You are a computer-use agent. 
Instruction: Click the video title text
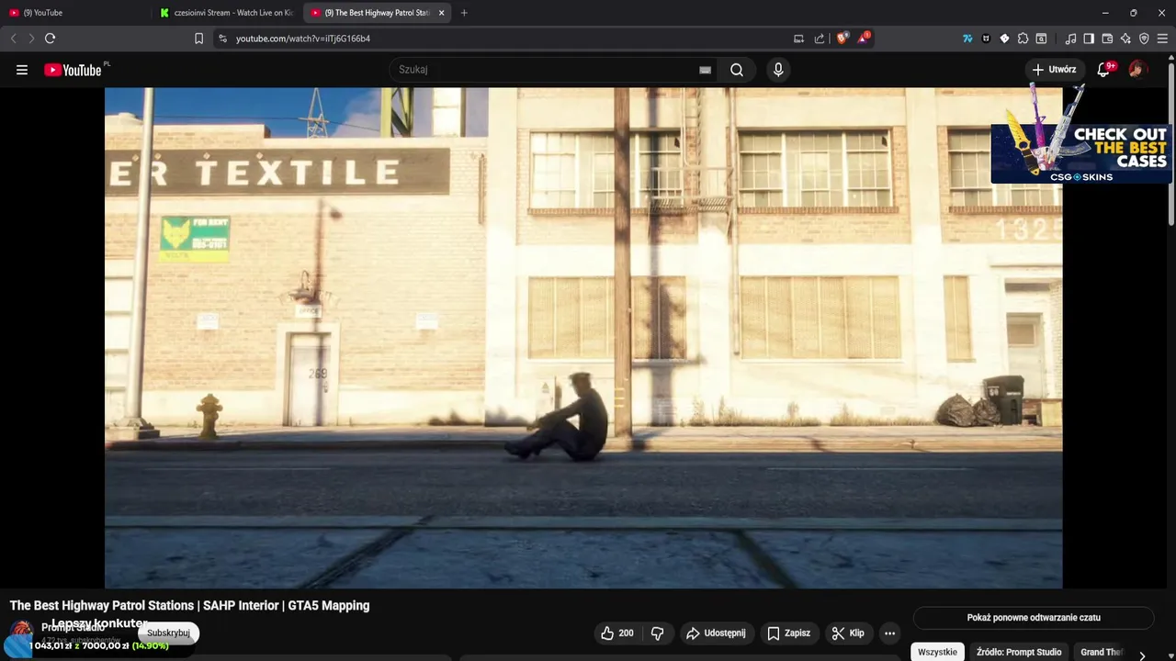(x=189, y=606)
